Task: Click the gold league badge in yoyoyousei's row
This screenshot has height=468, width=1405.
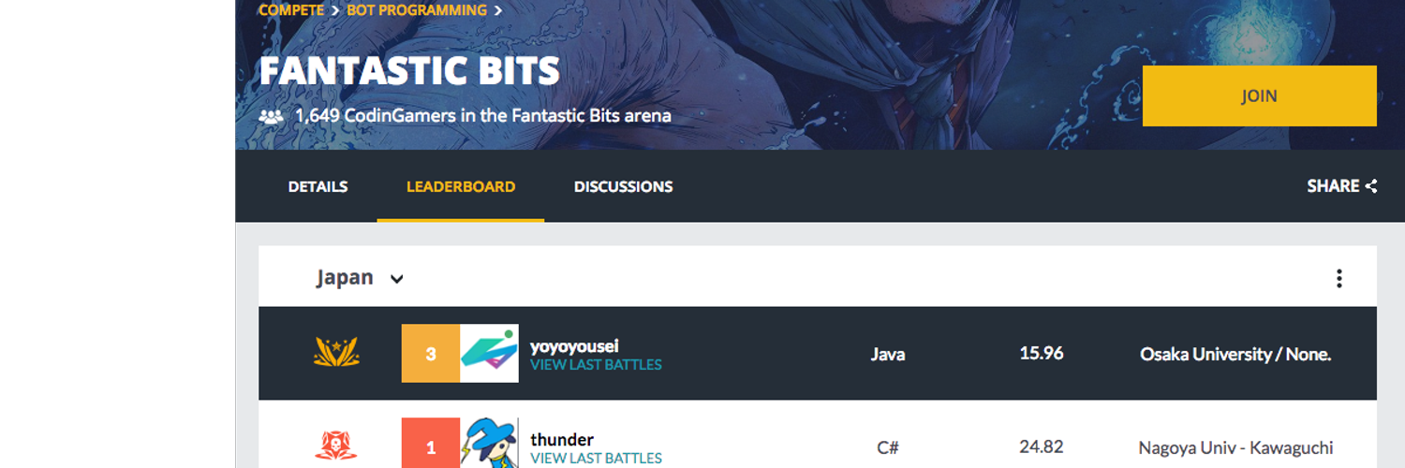Action: pos(336,353)
